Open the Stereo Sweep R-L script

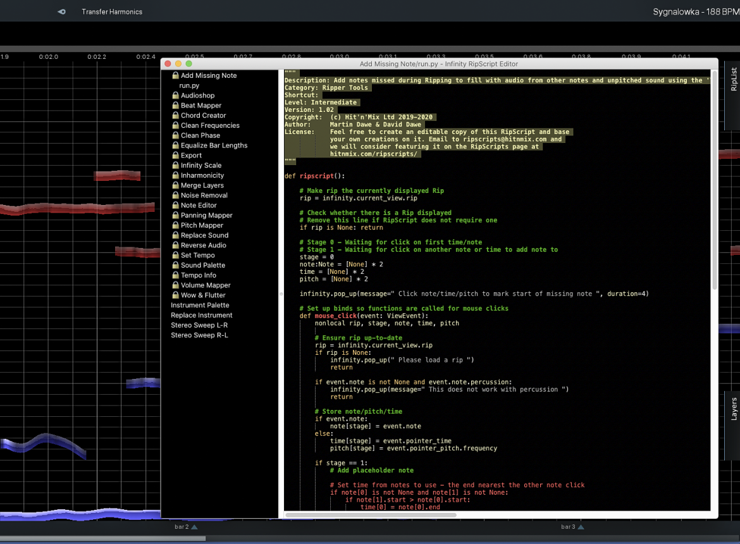point(199,335)
